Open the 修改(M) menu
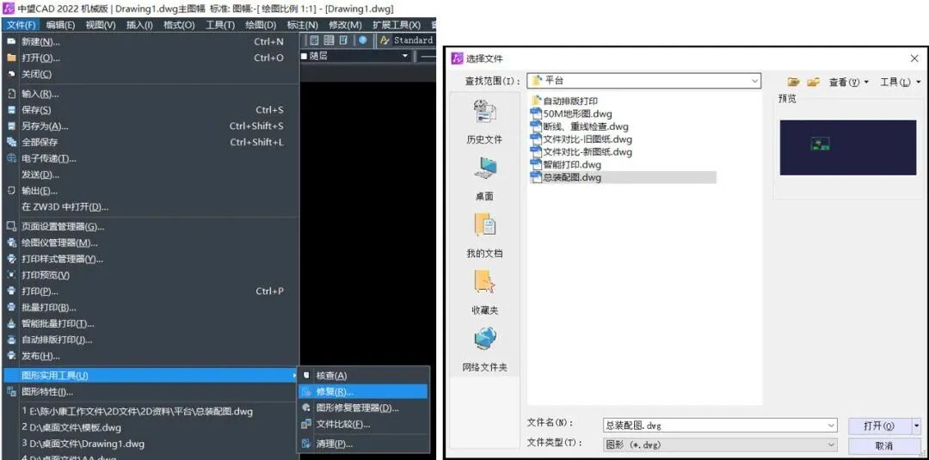929x460 pixels. 345,24
